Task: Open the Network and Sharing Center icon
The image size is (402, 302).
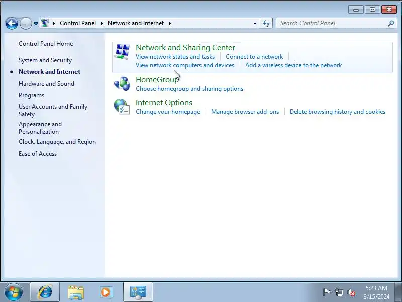Action: (122, 52)
